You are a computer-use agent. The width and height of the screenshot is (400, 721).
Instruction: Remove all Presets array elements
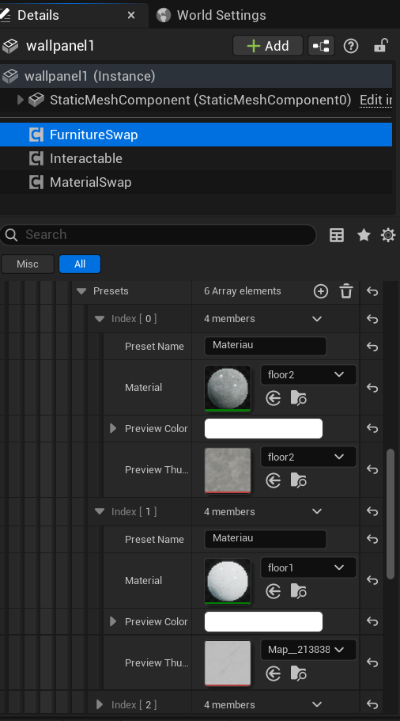pos(346,291)
